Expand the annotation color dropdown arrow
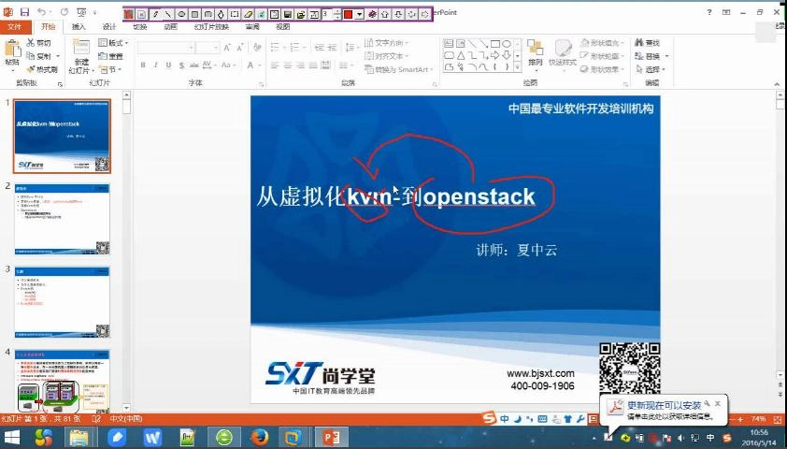The width and height of the screenshot is (787, 449). [x=359, y=15]
